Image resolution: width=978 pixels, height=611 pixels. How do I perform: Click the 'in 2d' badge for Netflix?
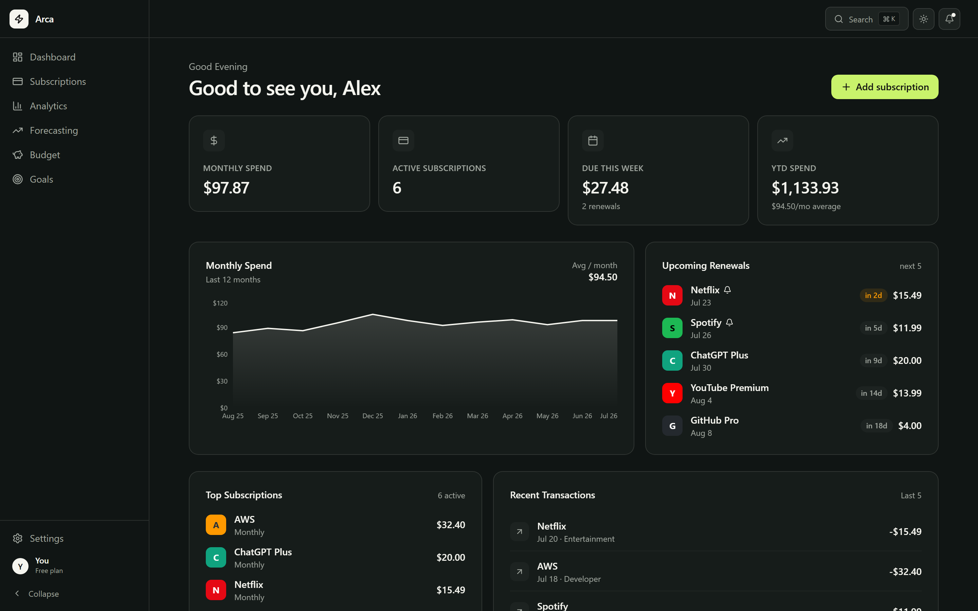[x=873, y=295]
